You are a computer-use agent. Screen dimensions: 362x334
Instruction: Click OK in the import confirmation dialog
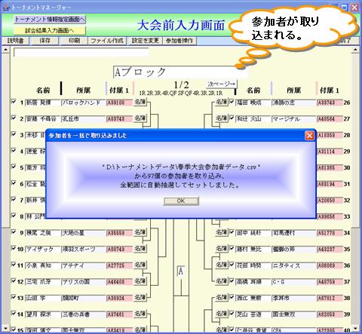[181, 201]
